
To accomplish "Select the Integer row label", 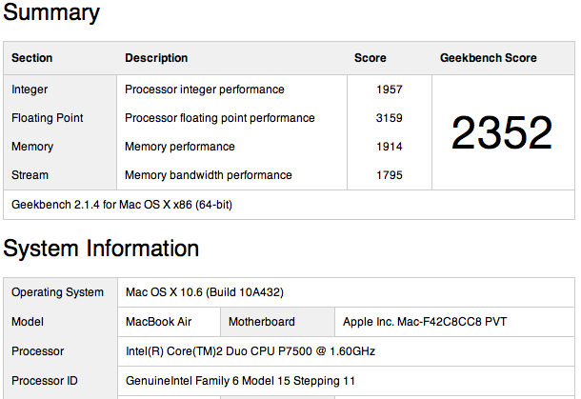I will click(x=30, y=90).
